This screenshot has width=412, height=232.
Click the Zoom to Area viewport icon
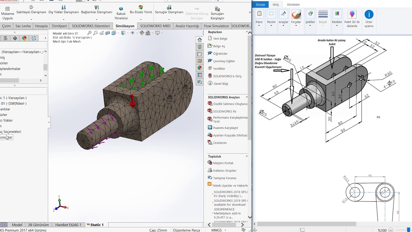pos(96,33)
